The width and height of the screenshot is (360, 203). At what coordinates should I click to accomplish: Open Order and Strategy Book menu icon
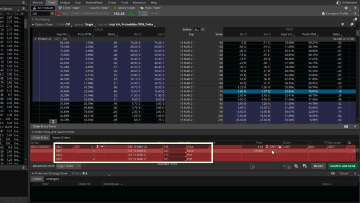pos(355,173)
